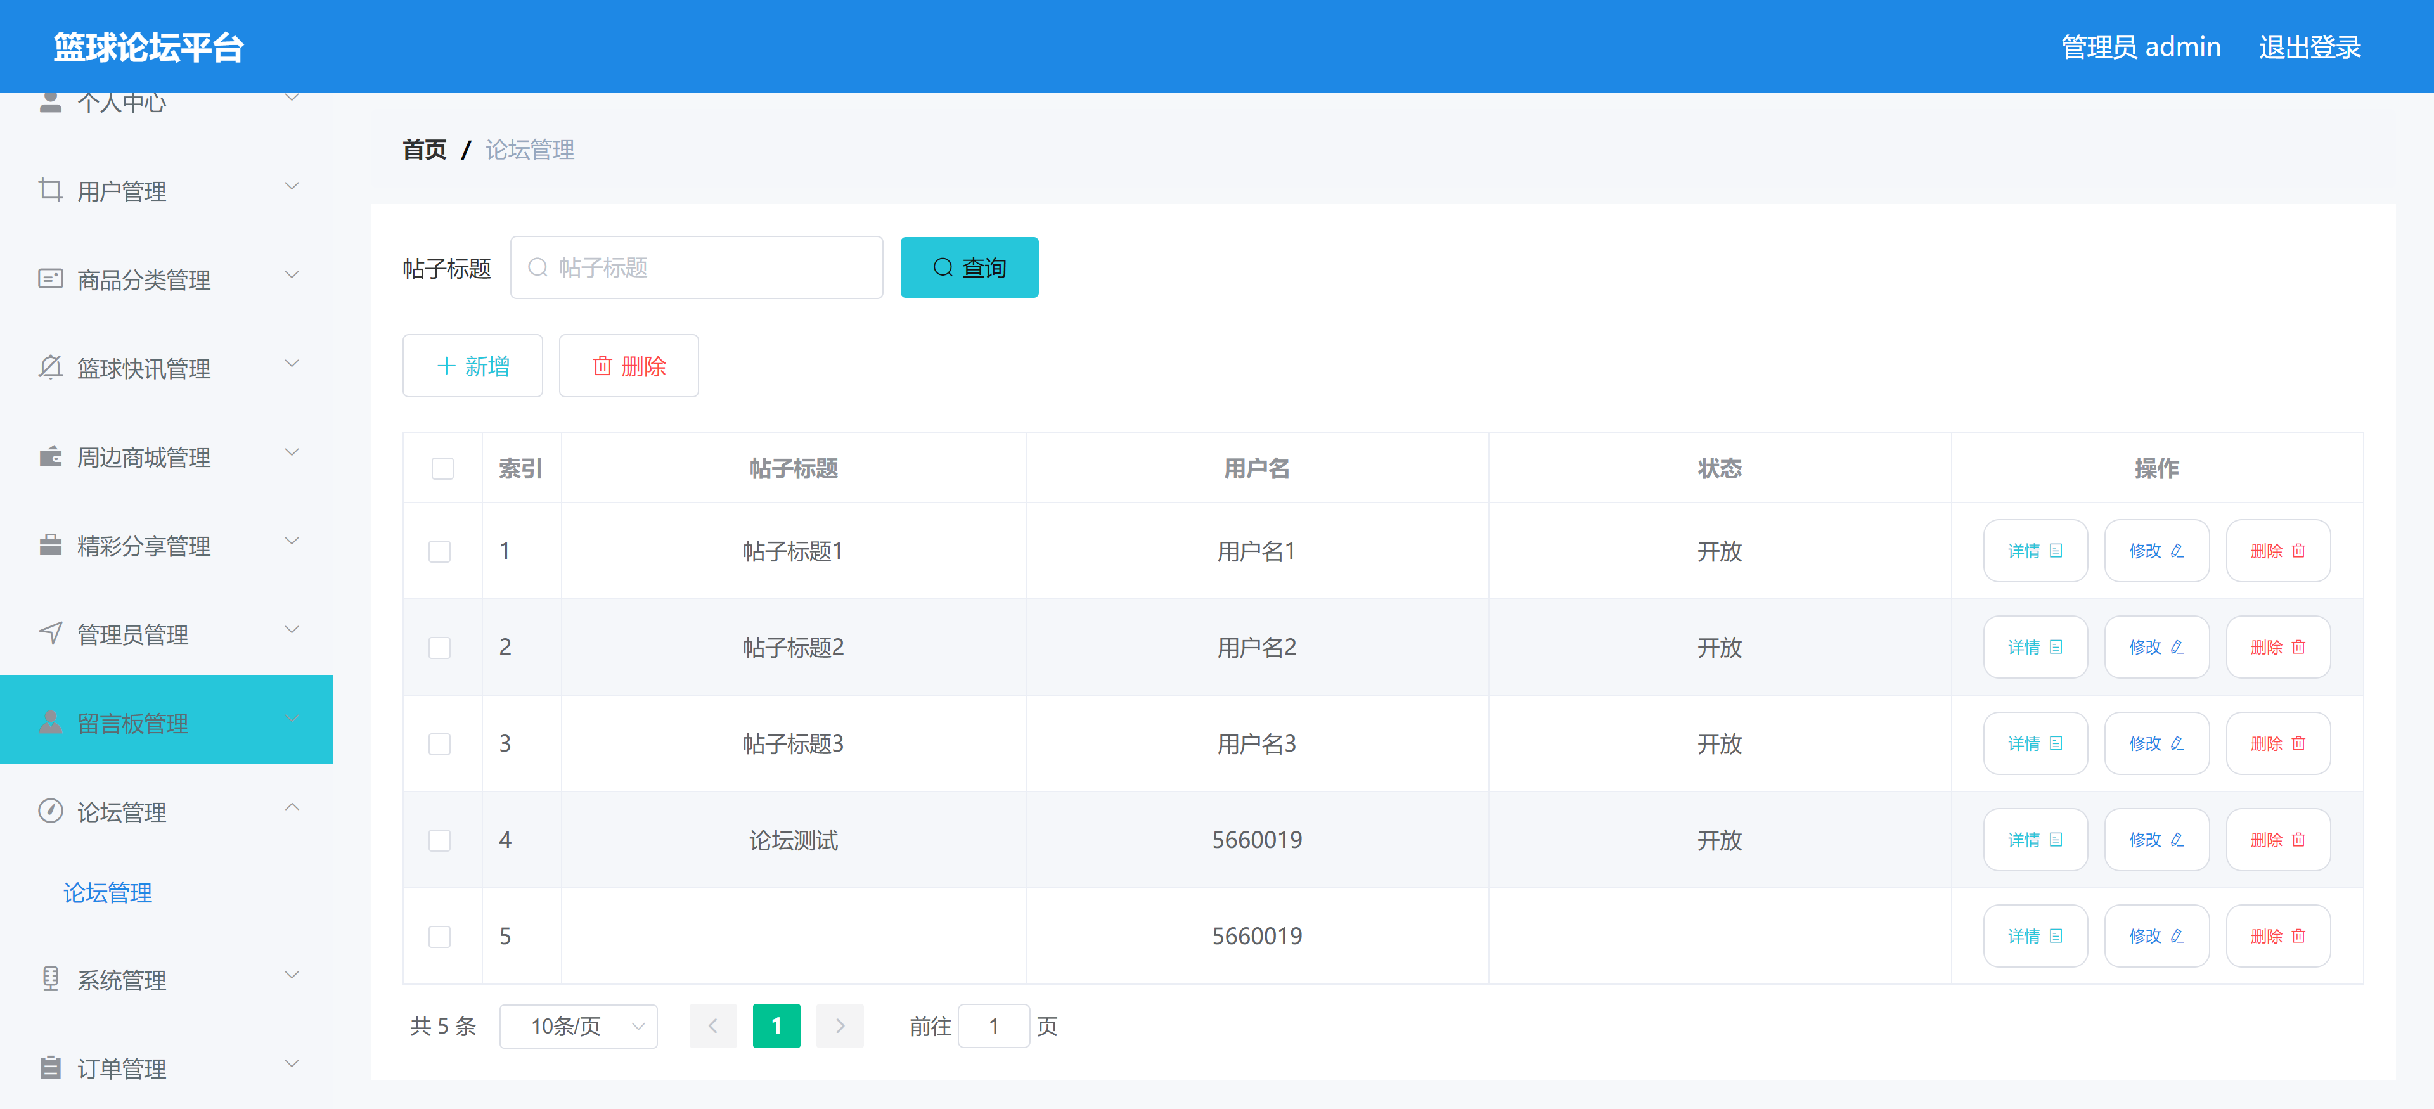Click 详情 on the 帖子标题2 row
2434x1109 pixels.
click(2035, 646)
